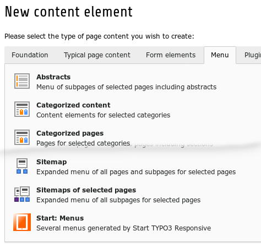
Task: Click the Abstracts menu icon
Action: 22,81
